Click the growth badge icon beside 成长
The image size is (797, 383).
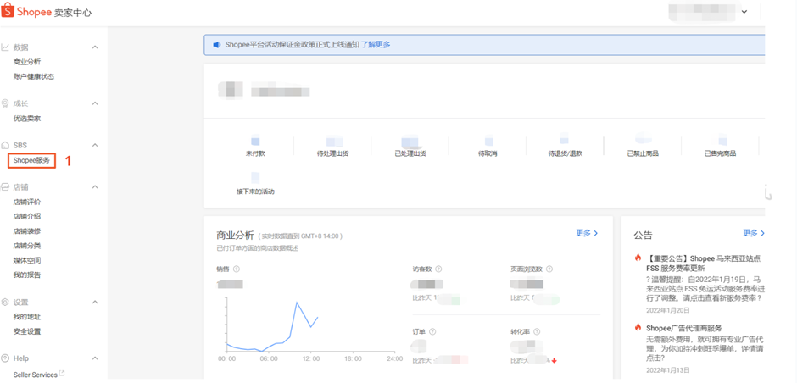[5, 103]
